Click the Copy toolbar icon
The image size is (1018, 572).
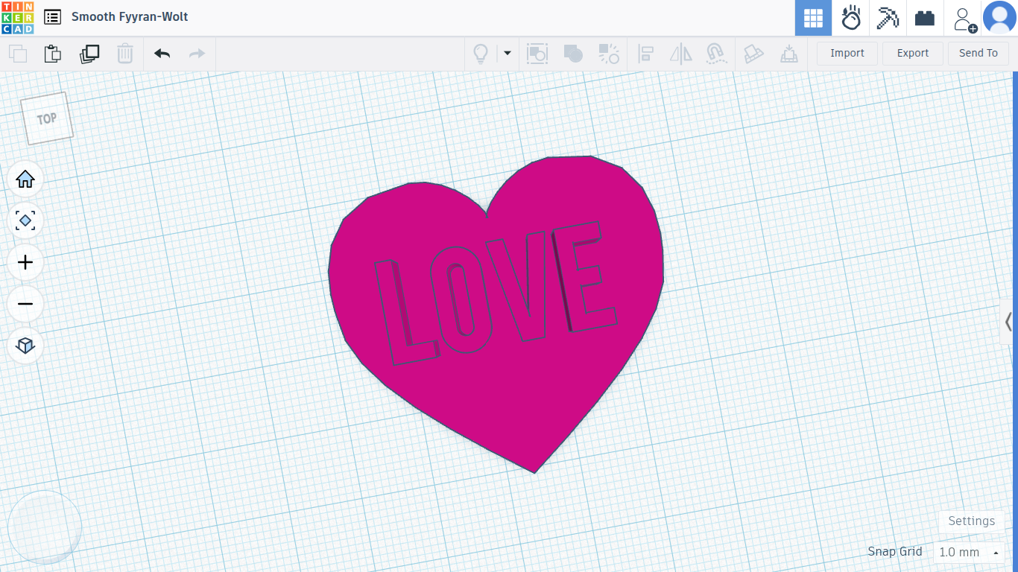(17, 54)
